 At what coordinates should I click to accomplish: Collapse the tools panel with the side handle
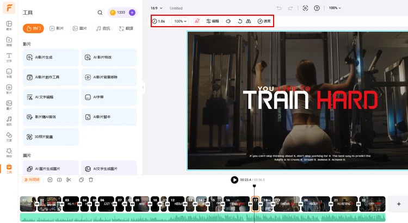(x=144, y=87)
